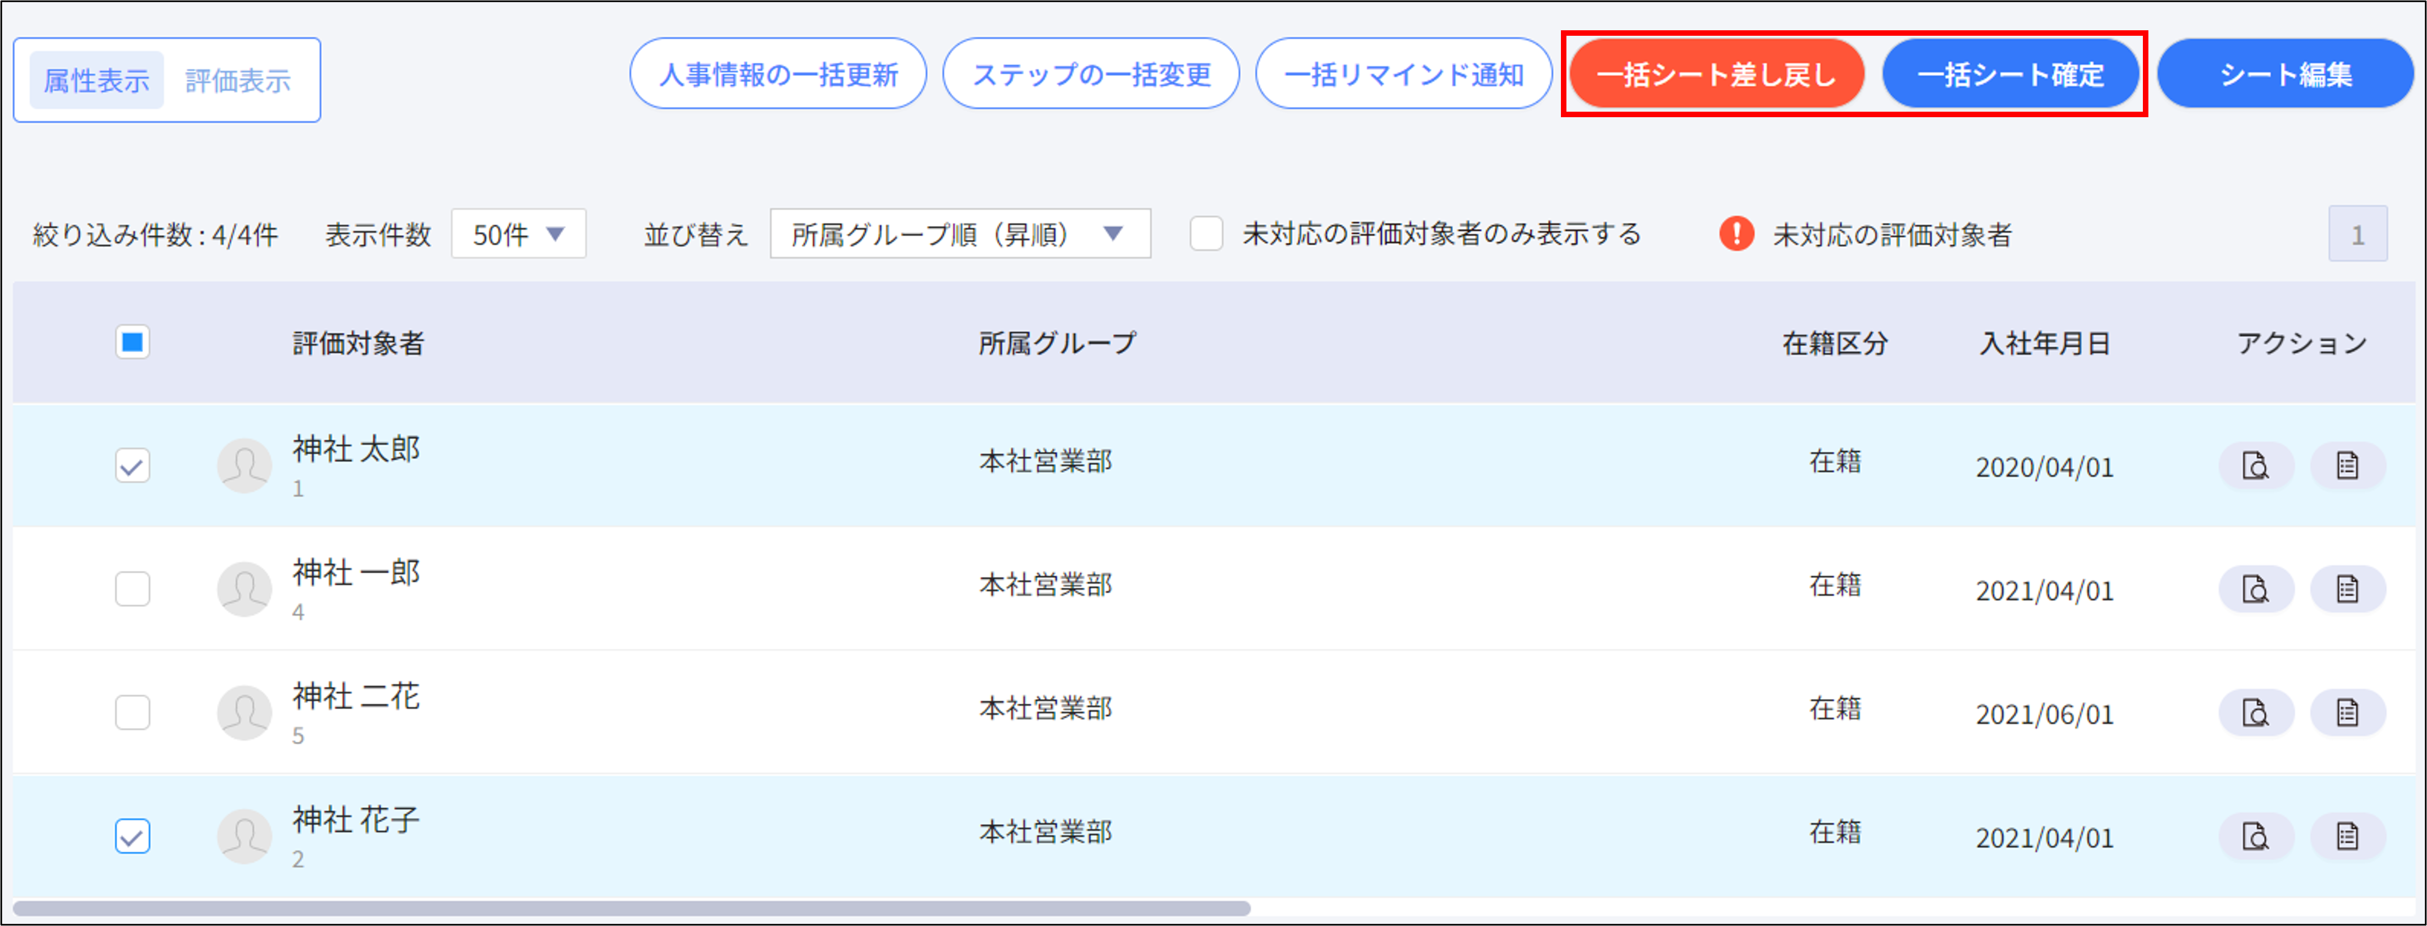2427x926 pixels.
Task: Click document icon in 神社 花子 row
Action: 2347,837
